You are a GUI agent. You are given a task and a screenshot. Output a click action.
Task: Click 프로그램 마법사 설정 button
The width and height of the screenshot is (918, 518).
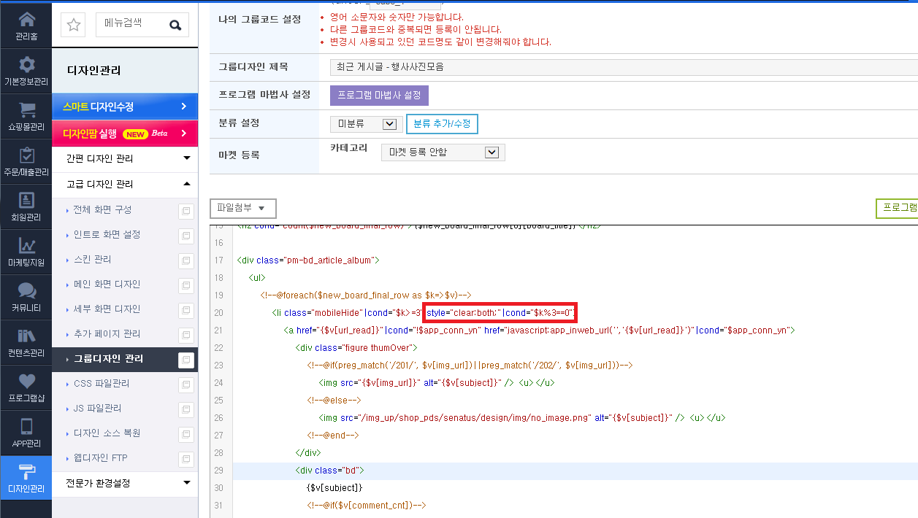point(379,96)
